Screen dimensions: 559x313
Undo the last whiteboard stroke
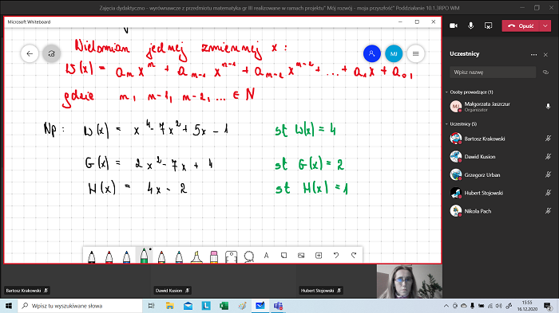[336, 256]
